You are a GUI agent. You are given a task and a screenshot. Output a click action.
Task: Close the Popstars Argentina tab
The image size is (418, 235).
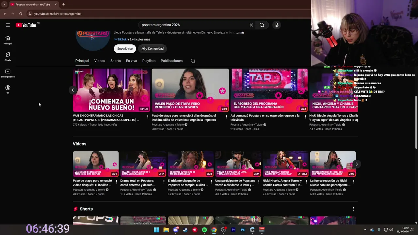point(56,5)
